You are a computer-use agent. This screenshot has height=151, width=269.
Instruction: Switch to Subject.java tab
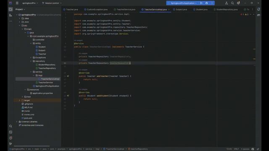[180, 9]
